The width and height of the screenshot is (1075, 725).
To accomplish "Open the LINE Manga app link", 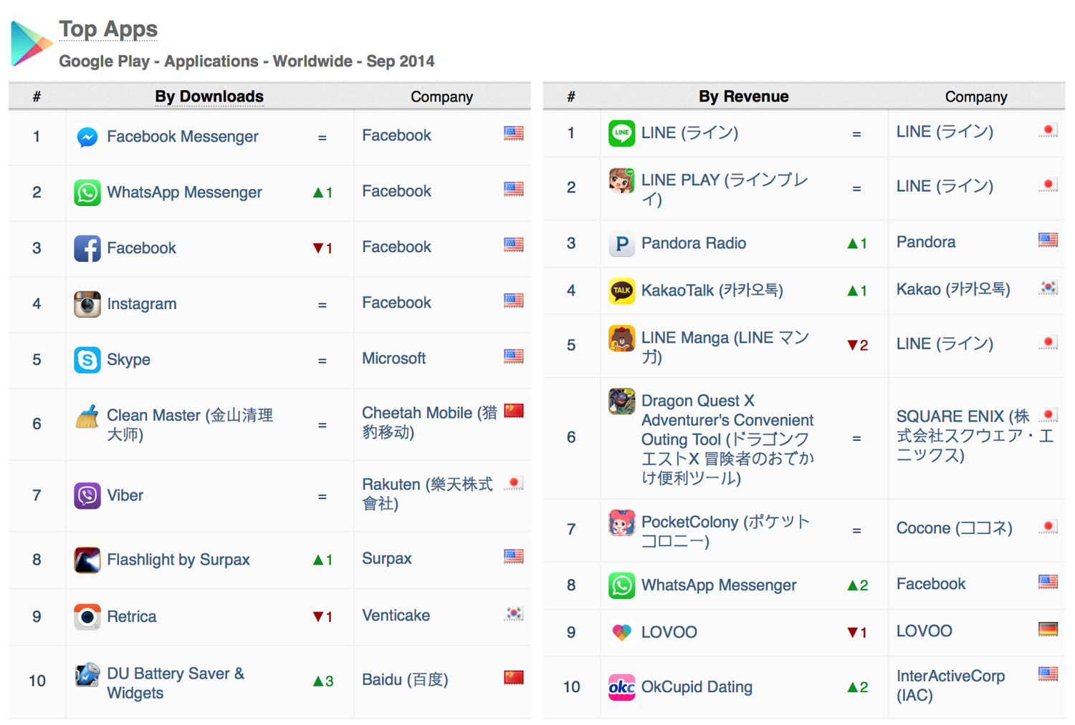I will click(725, 347).
